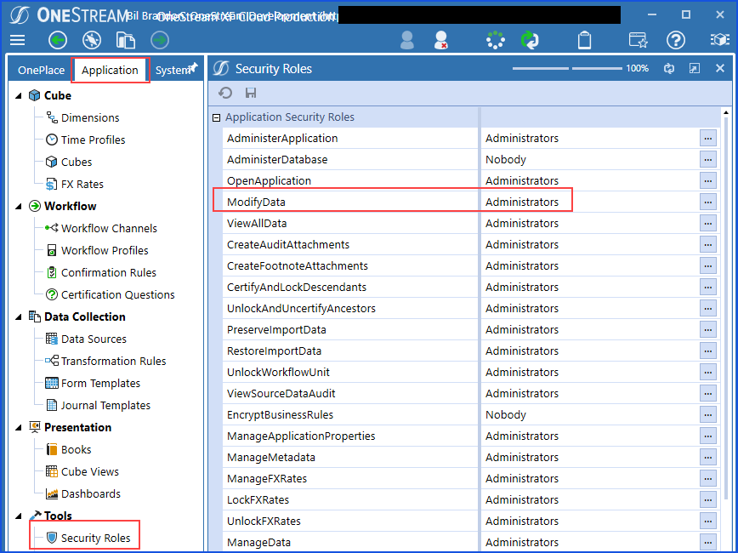This screenshot has width=738, height=553.
Task: Switch to the OnePlace tab
Action: (x=41, y=70)
